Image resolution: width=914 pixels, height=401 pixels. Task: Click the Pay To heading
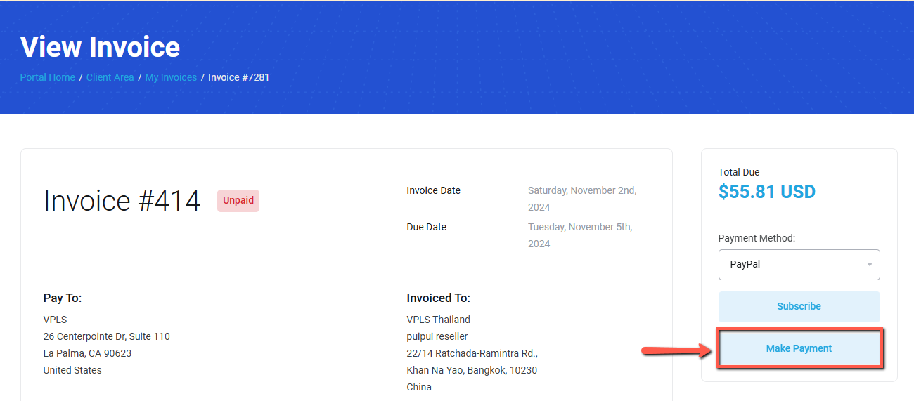click(x=63, y=298)
